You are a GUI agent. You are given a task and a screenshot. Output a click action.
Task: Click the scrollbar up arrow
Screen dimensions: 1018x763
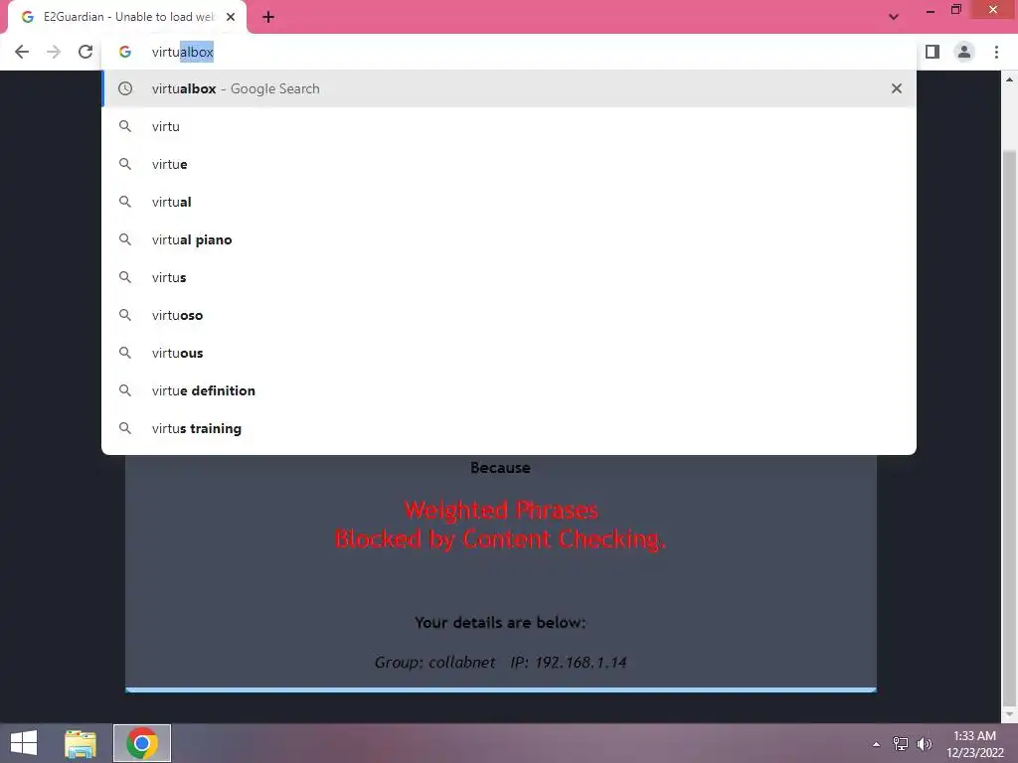click(1009, 79)
